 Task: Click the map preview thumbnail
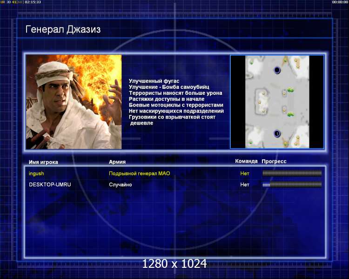point(277,102)
